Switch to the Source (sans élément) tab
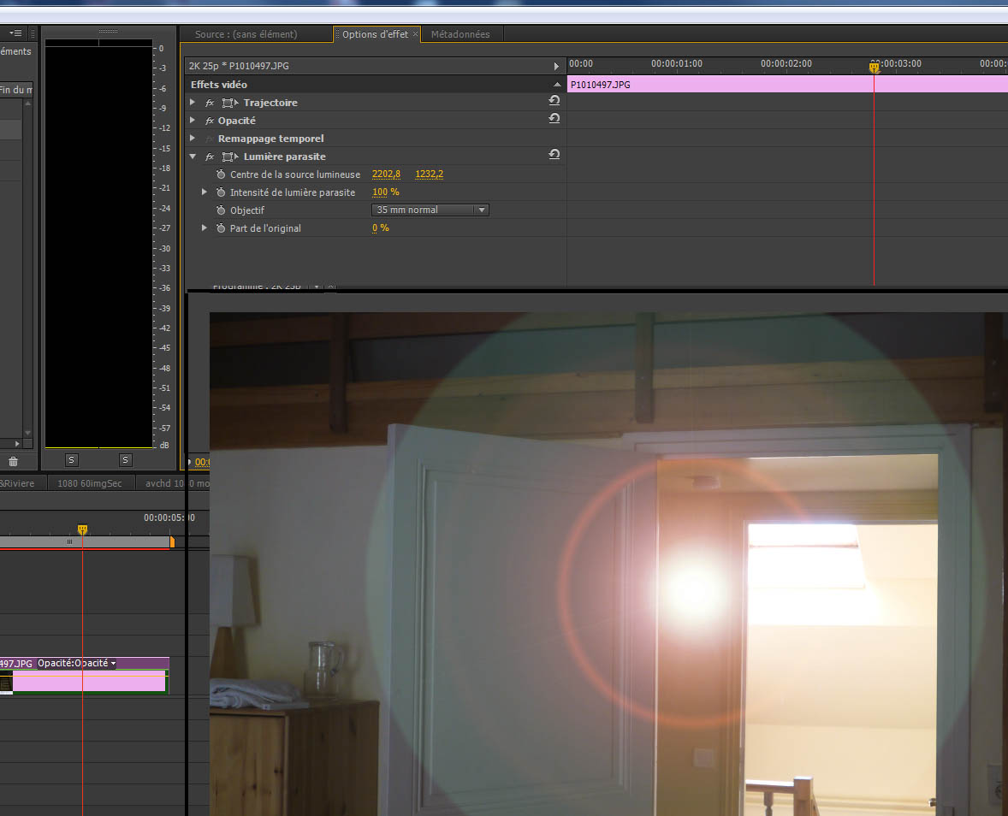 coord(246,34)
